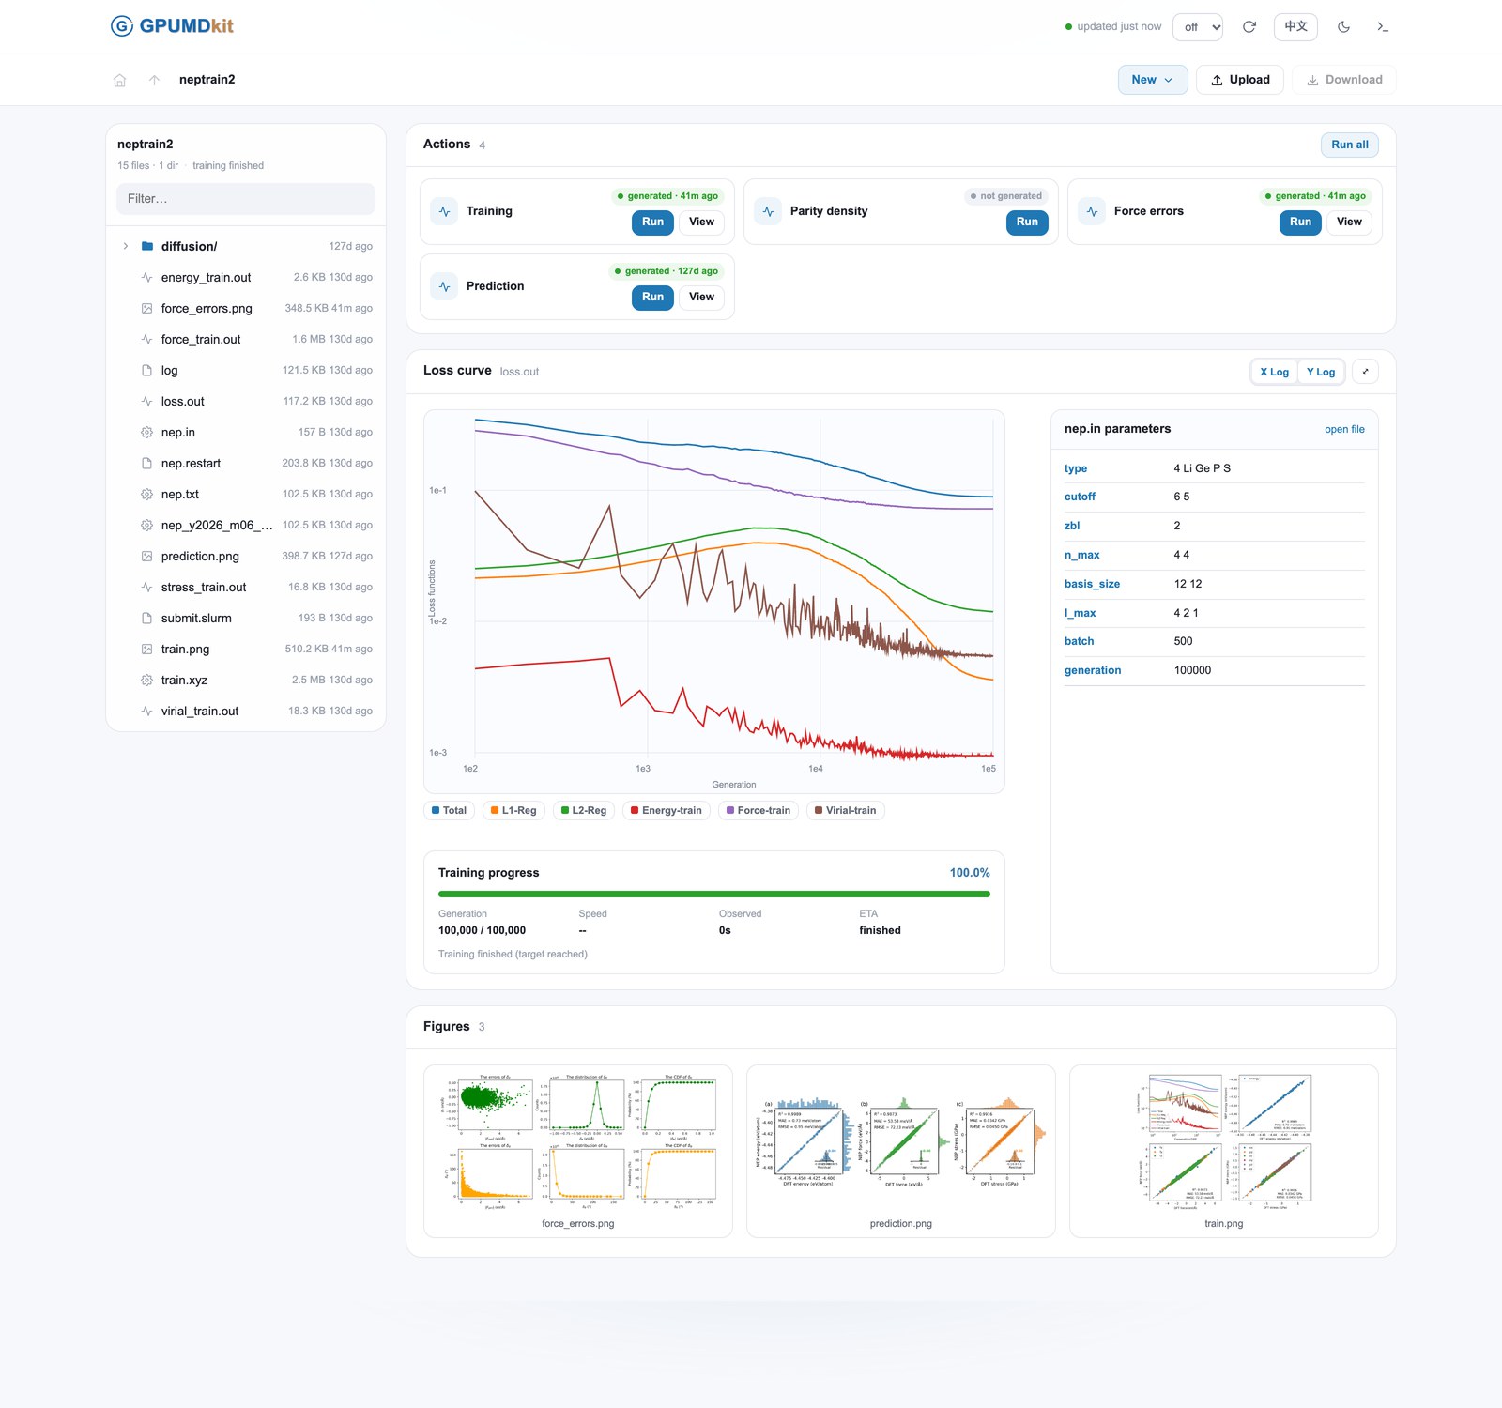Click the GPUMDkit logo icon
The height and width of the screenshot is (1408, 1502).
click(122, 26)
